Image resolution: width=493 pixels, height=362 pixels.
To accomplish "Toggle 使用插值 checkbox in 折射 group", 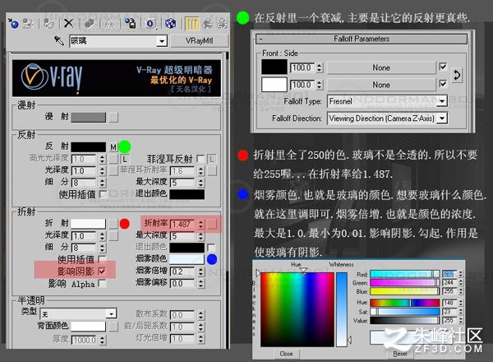I will click(x=102, y=259).
